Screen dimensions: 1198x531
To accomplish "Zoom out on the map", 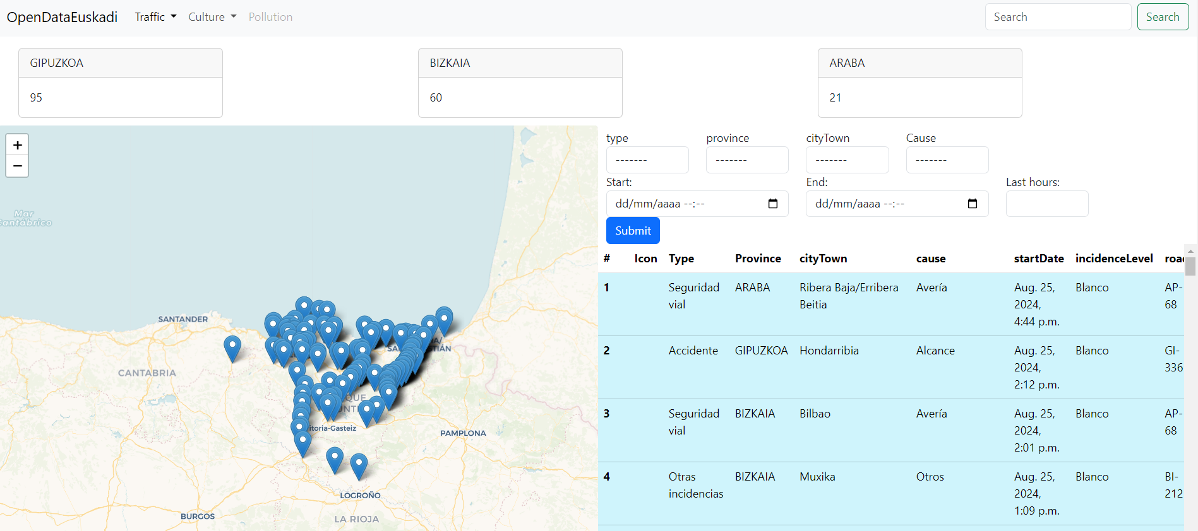I will tap(18, 166).
